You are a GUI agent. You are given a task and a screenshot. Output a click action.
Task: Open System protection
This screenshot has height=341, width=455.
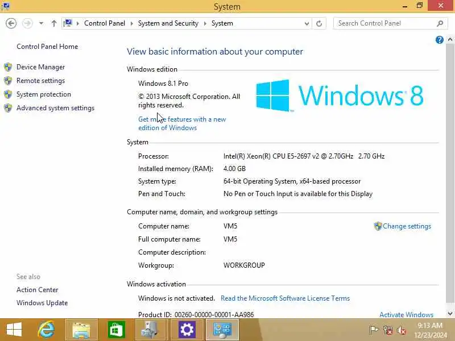(44, 94)
